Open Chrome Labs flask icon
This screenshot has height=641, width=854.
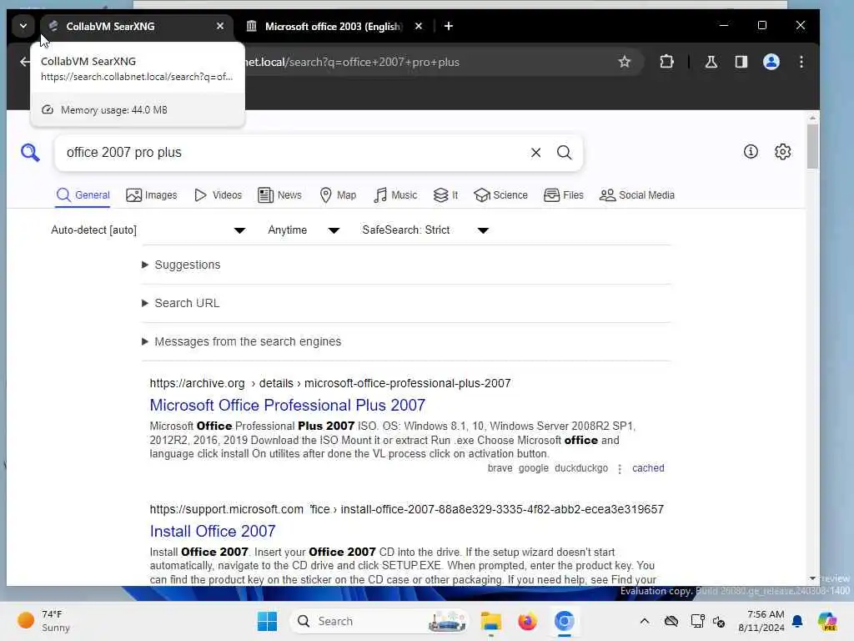(x=711, y=62)
